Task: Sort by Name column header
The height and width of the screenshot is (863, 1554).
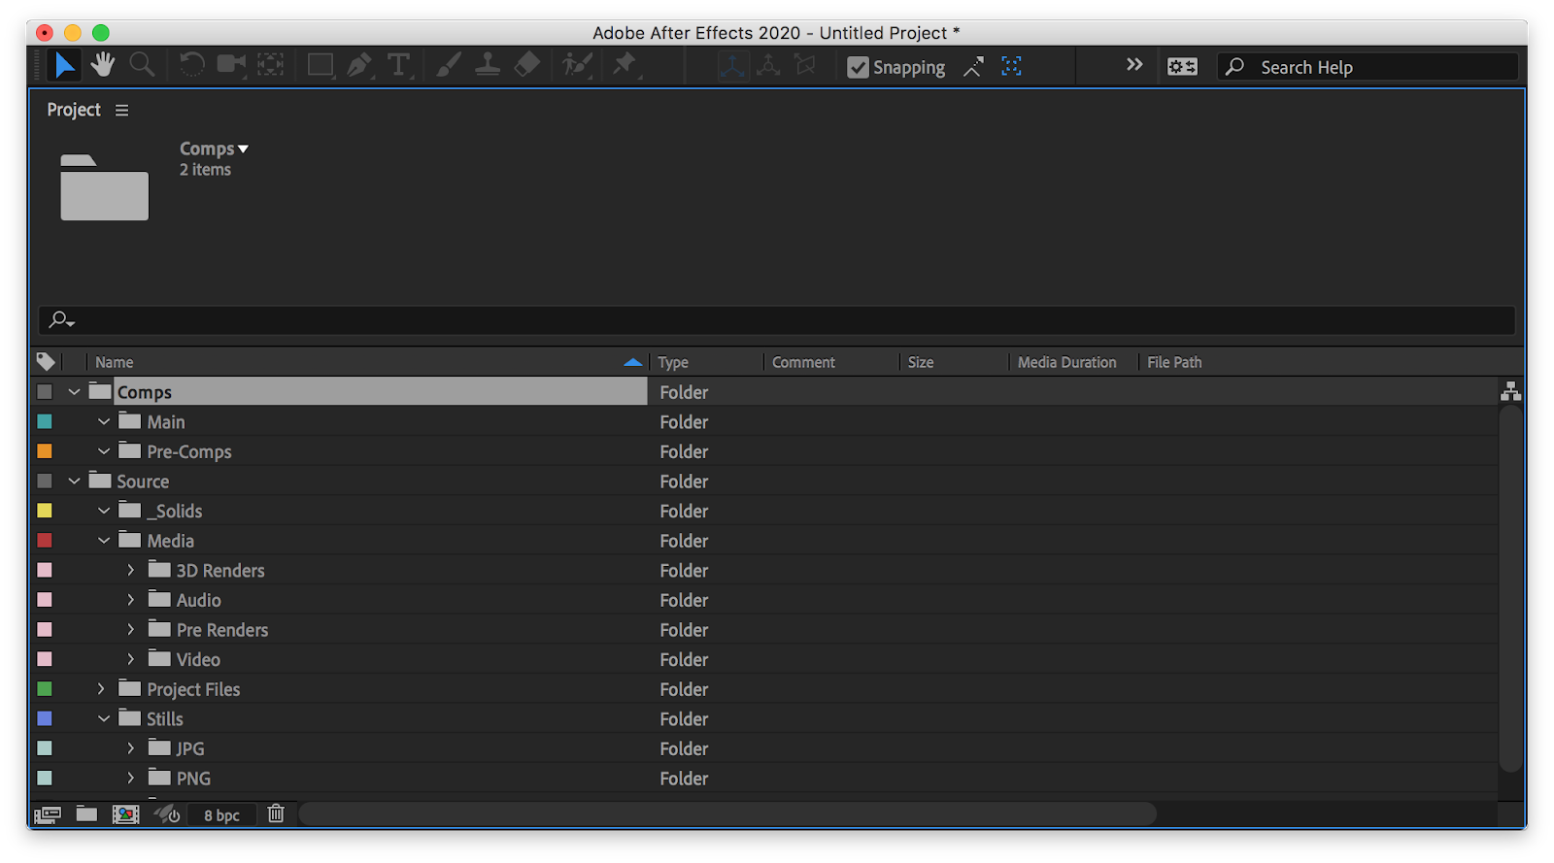Action: click(115, 362)
